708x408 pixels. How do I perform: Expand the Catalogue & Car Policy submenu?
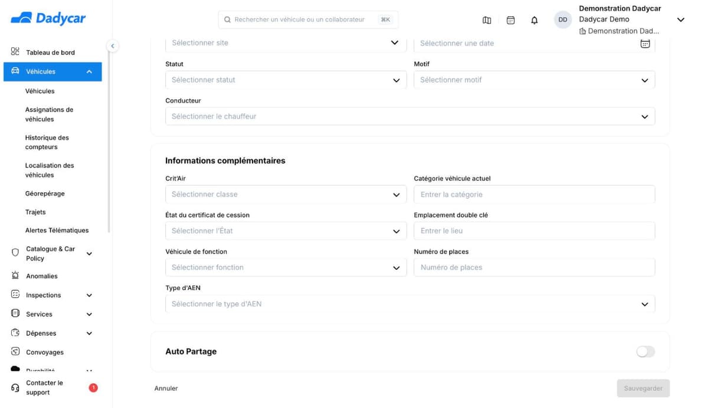89,254
